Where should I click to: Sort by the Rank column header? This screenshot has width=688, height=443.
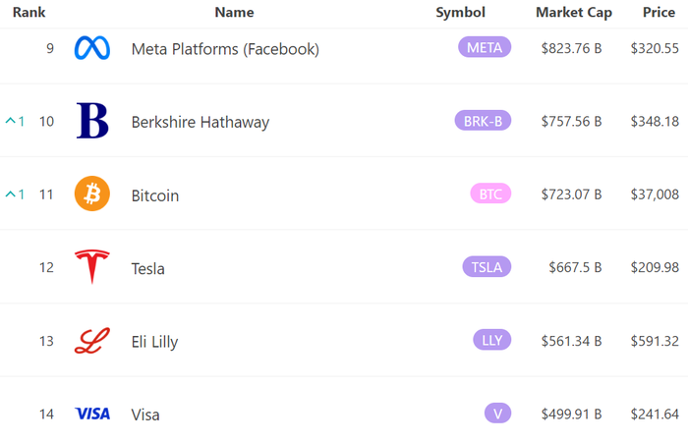tap(29, 13)
